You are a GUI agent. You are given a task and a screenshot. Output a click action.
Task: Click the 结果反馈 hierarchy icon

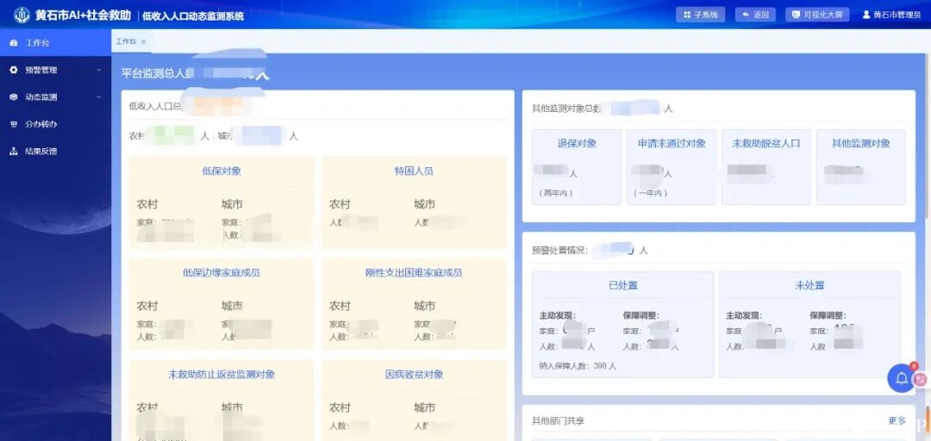13,152
